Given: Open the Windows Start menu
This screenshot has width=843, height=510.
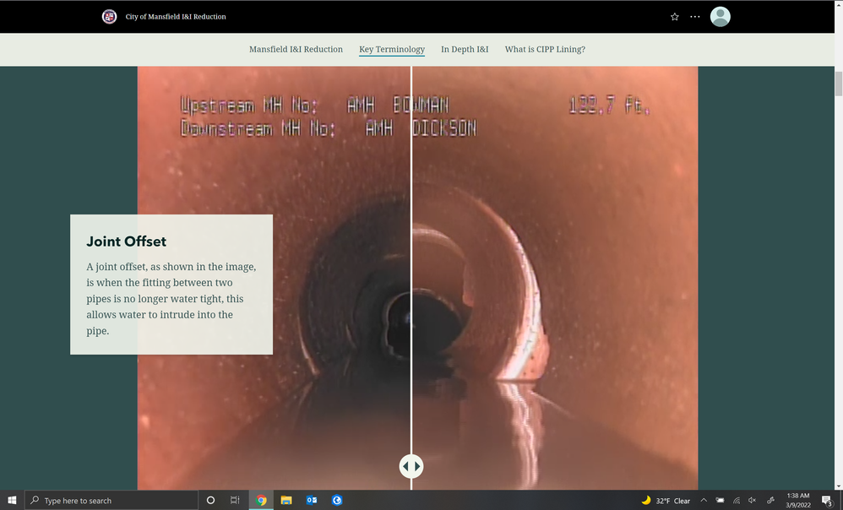Looking at the screenshot, I should pyautogui.click(x=12, y=501).
